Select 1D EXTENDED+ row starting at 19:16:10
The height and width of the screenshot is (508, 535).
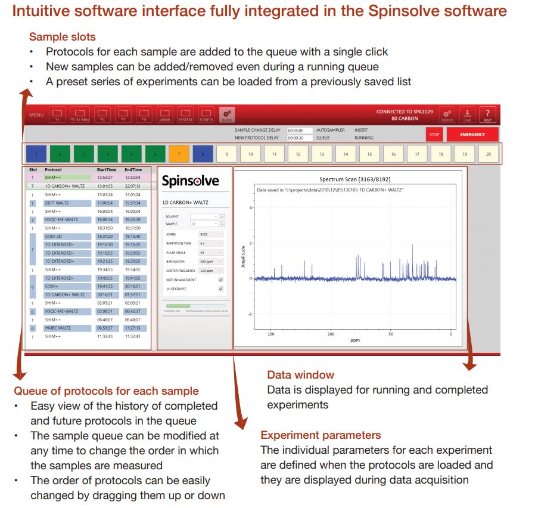pyautogui.click(x=95, y=245)
